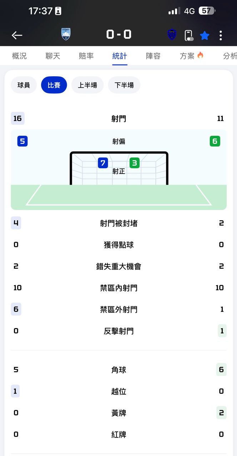The image size is (237, 456).
Task: Open the Sydney FC team crest
Action: (x=66, y=34)
